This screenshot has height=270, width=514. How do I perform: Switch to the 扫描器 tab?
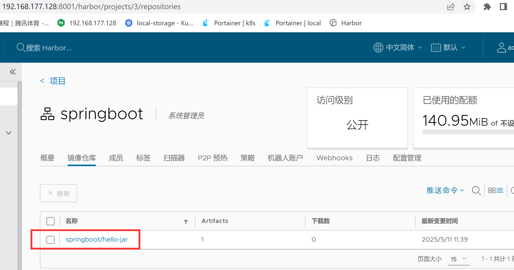pos(174,158)
